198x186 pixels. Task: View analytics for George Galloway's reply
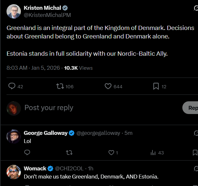(153, 152)
